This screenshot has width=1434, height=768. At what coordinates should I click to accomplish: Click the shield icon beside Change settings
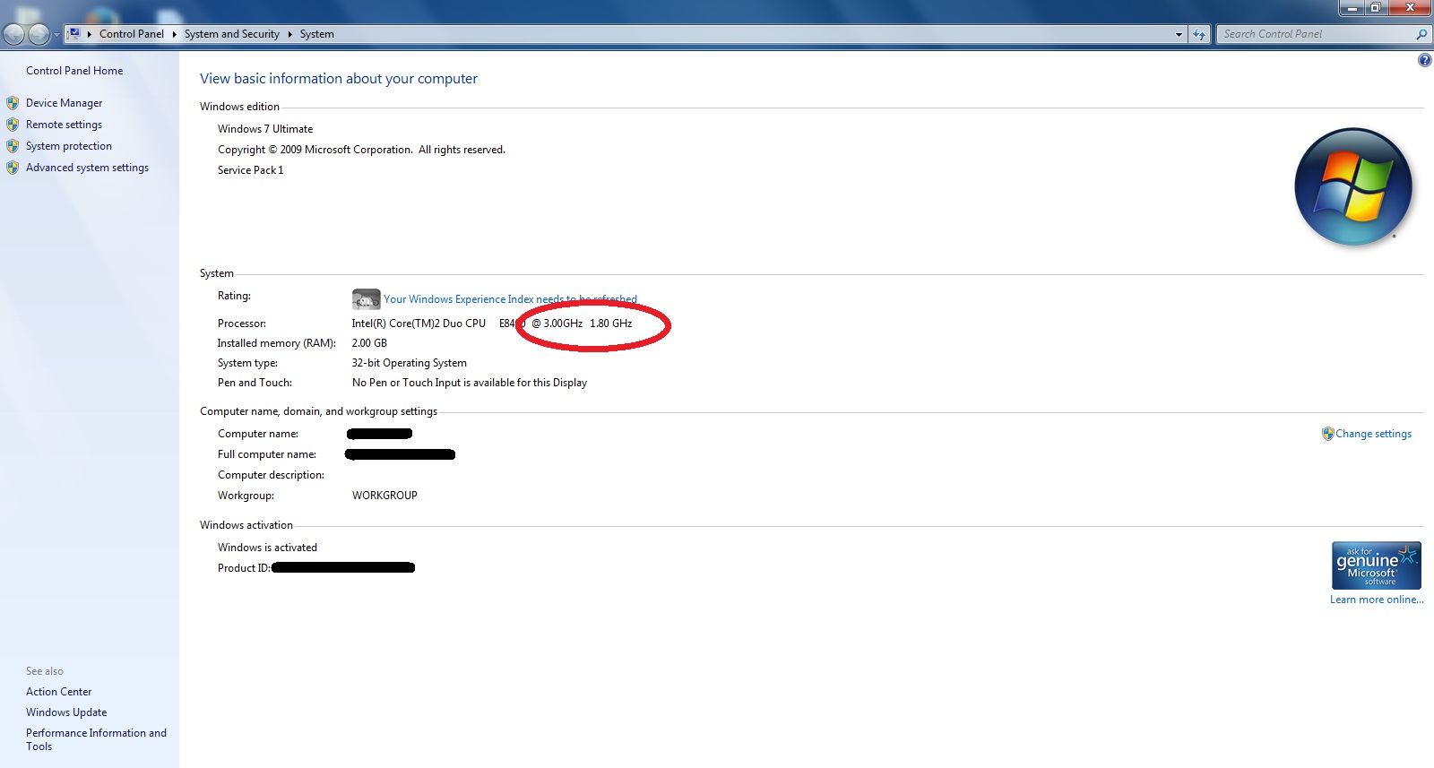click(1328, 434)
